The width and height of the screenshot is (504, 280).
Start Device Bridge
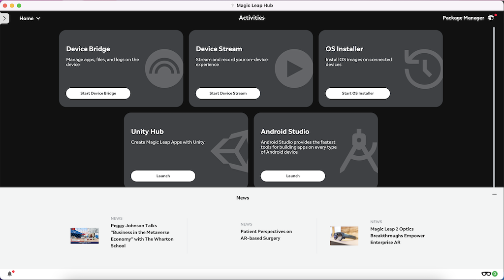(98, 93)
